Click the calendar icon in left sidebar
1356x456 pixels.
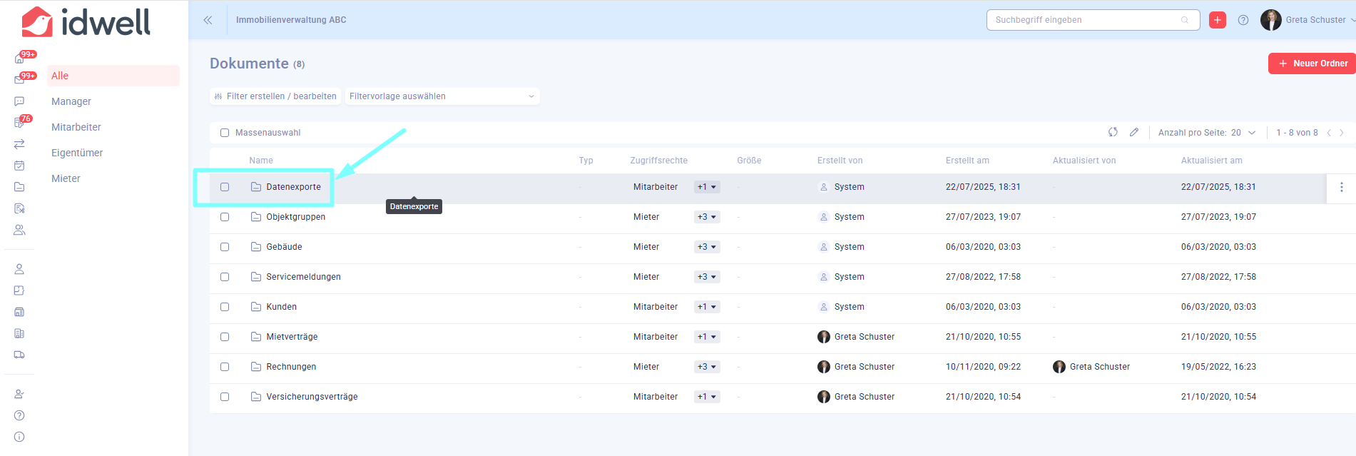[x=19, y=166]
